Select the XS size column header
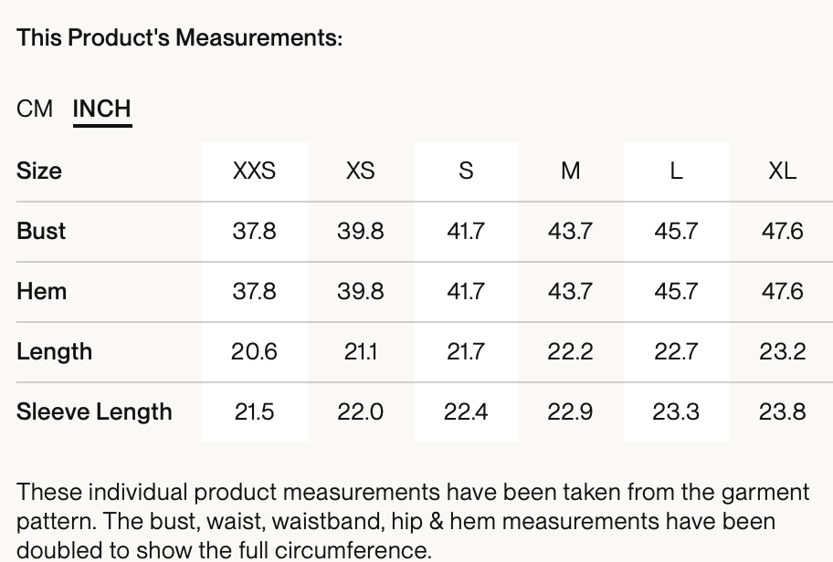This screenshot has height=562, width=833. coord(360,171)
